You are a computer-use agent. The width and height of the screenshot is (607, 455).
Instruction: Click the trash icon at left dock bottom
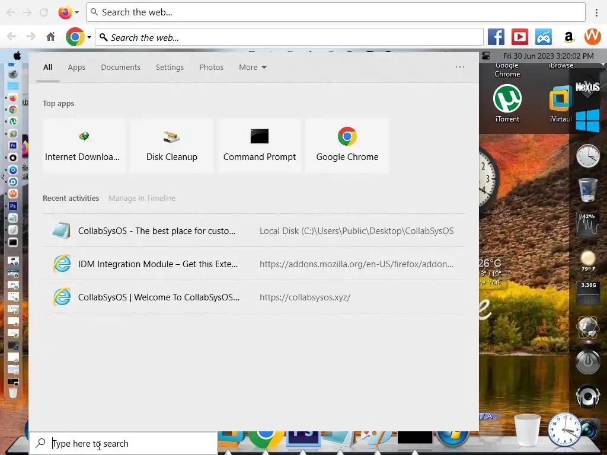13,393
